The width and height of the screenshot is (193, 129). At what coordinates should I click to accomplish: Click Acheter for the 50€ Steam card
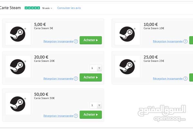point(91,115)
